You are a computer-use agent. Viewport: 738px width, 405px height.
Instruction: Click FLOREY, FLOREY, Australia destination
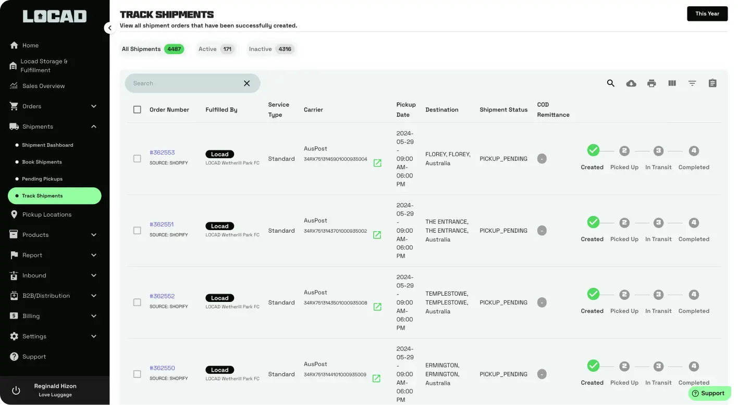[448, 159]
